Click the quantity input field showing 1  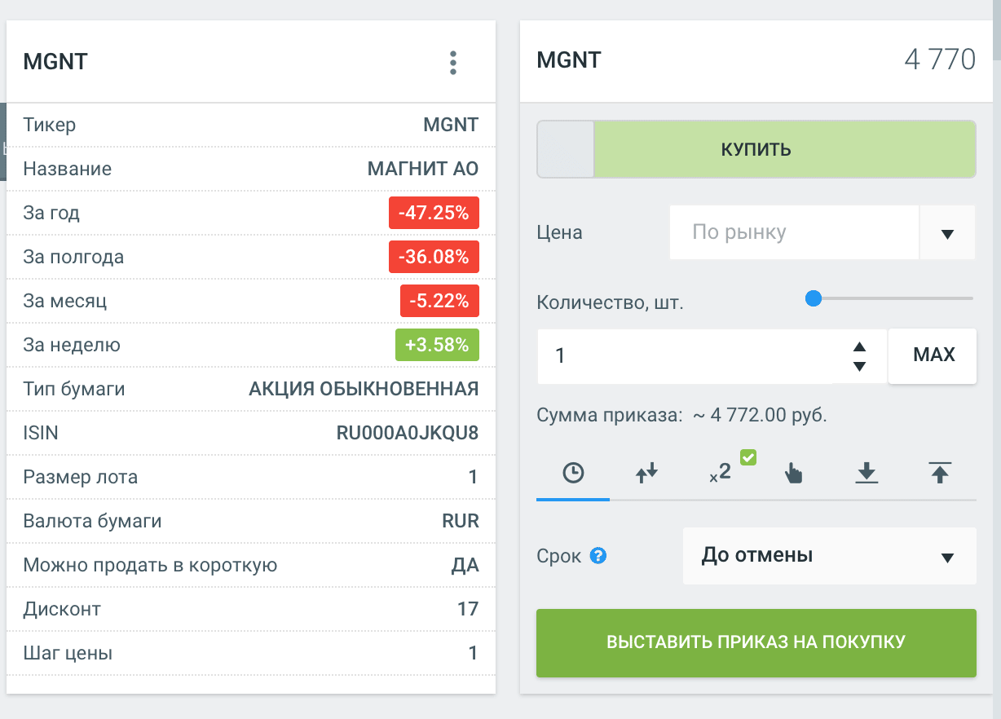tap(685, 356)
